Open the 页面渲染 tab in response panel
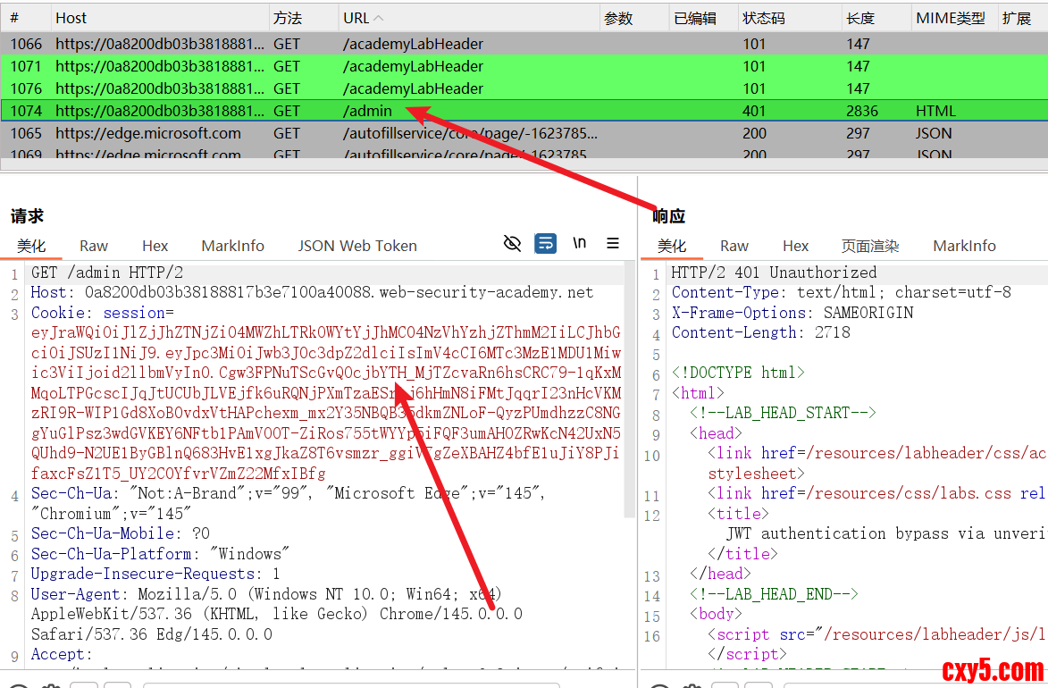Image resolution: width=1048 pixels, height=688 pixels. tap(869, 246)
